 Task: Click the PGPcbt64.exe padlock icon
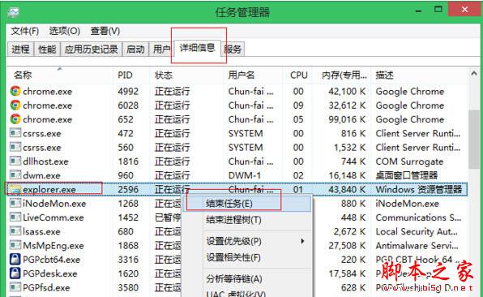(x=15, y=260)
